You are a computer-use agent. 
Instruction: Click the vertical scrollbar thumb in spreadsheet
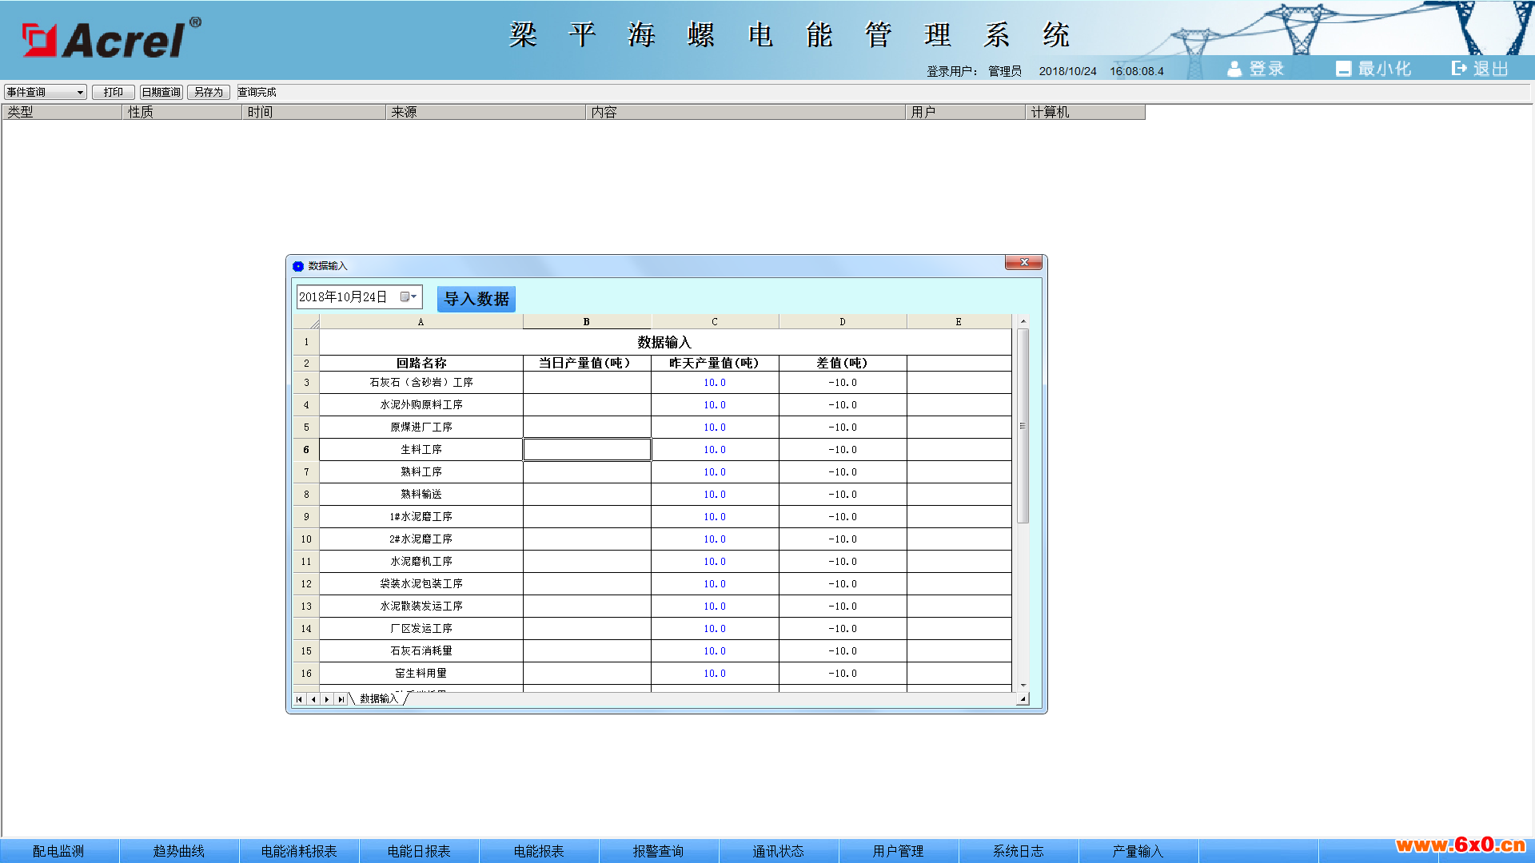(1023, 426)
